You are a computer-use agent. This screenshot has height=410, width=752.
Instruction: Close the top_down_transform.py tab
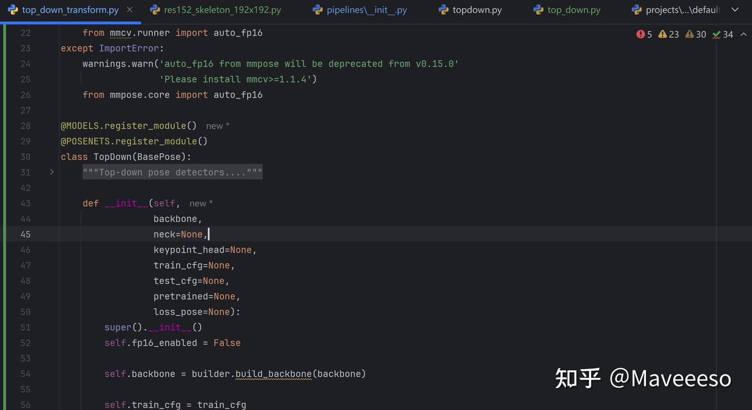128,9
